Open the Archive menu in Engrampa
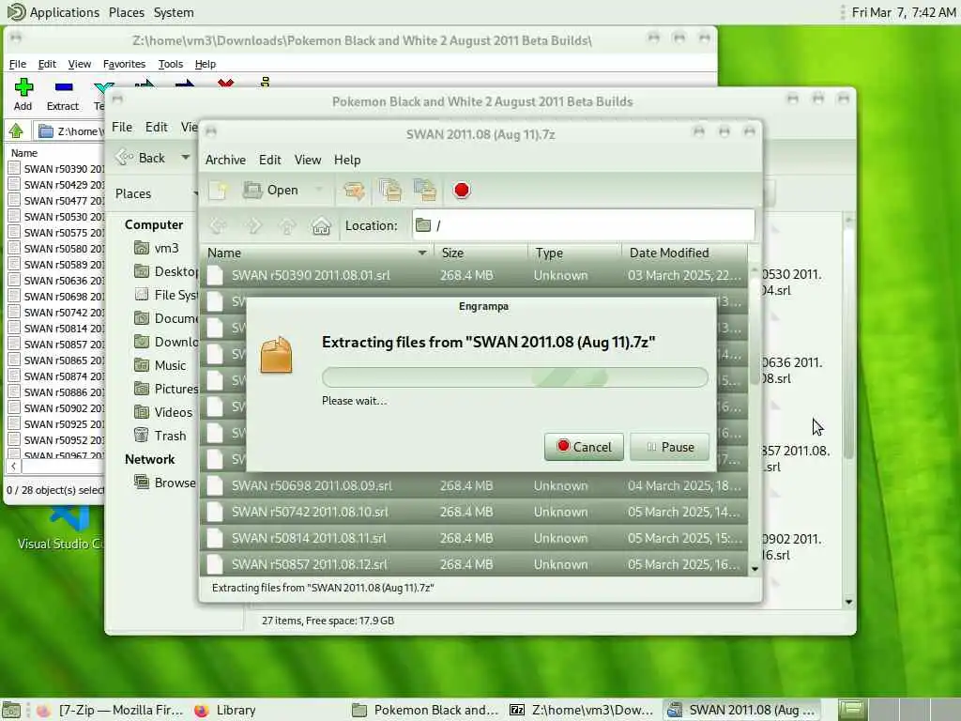961x721 pixels. (x=225, y=160)
